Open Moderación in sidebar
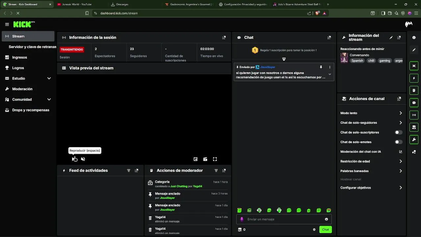421x237 pixels. (x=28, y=89)
